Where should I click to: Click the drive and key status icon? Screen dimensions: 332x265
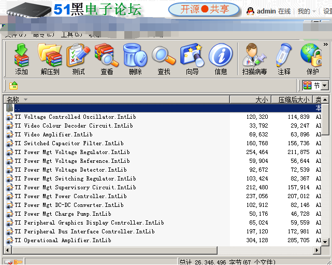[x=13, y=262]
